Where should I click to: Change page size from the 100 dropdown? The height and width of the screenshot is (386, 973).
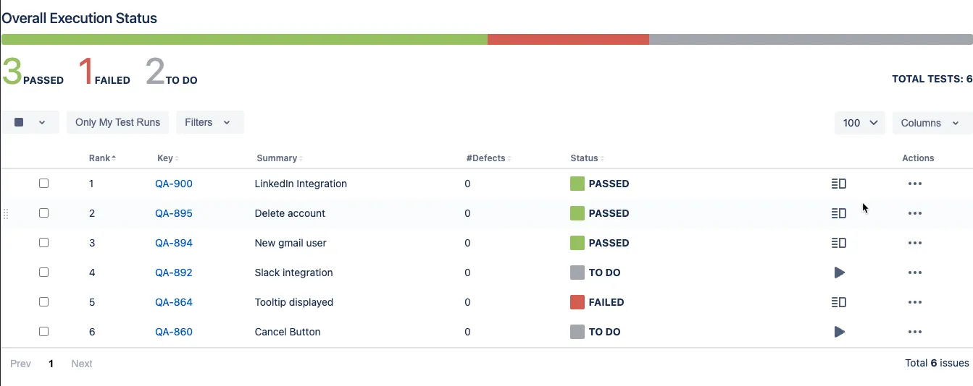pos(860,123)
